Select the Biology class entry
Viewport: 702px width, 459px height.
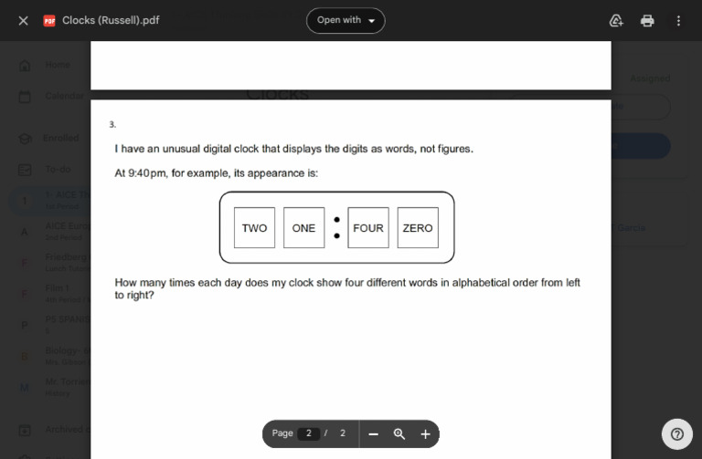tap(50, 356)
